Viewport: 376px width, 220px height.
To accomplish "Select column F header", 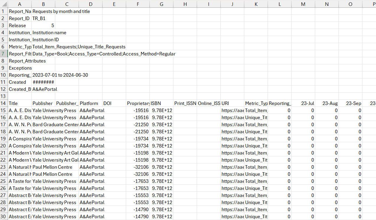I will pyautogui.click(x=138, y=4).
